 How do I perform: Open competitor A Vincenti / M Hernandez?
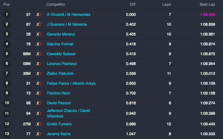(x=69, y=14)
